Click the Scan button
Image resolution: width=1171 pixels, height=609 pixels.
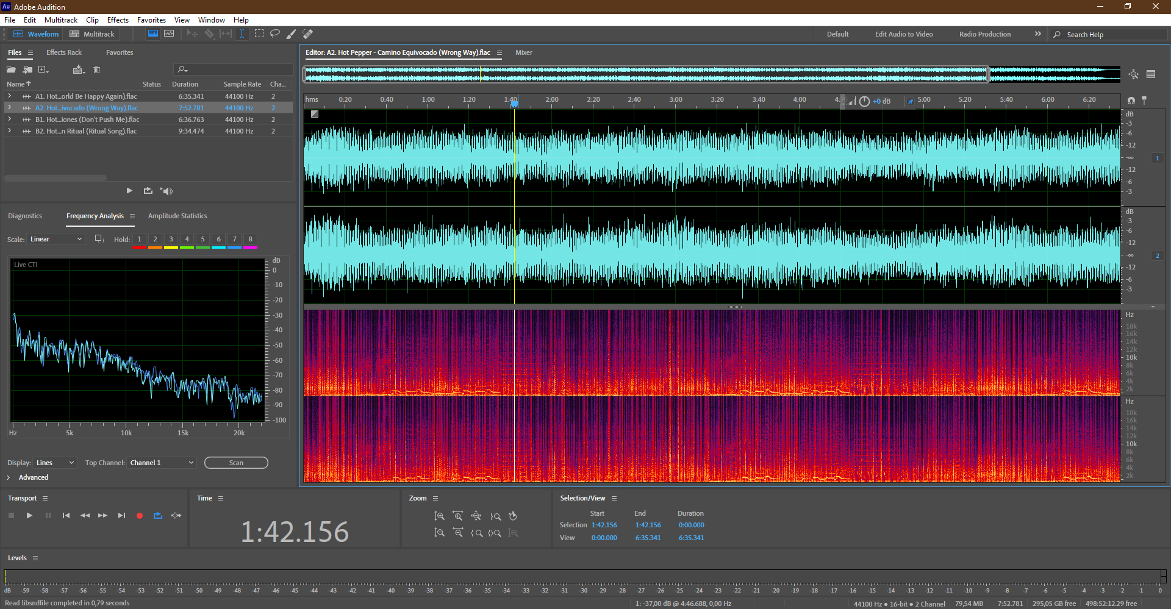[x=236, y=463]
